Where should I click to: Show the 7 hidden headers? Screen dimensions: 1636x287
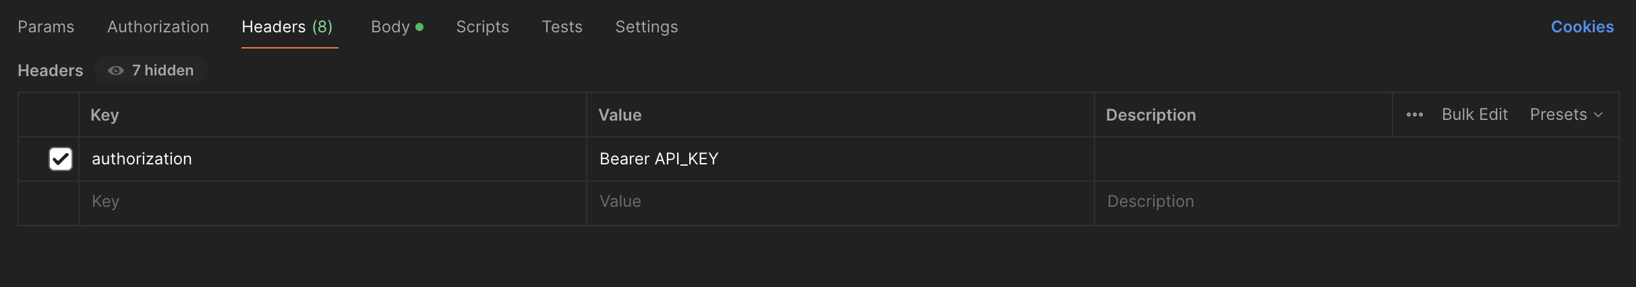click(151, 71)
